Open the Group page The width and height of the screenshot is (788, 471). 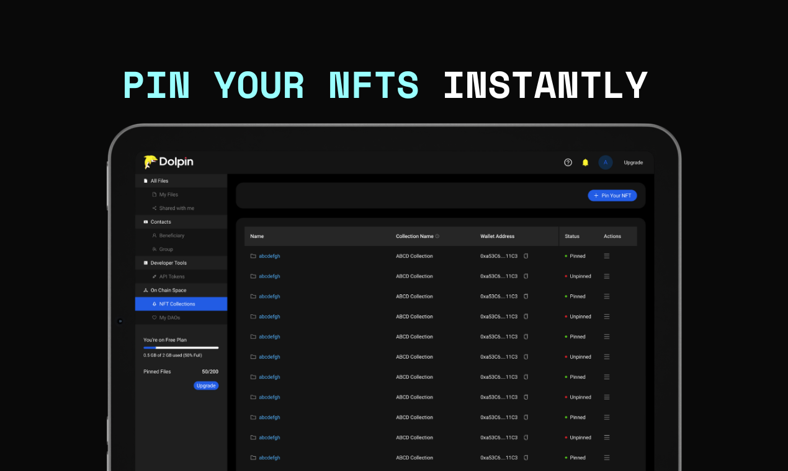click(x=181, y=249)
